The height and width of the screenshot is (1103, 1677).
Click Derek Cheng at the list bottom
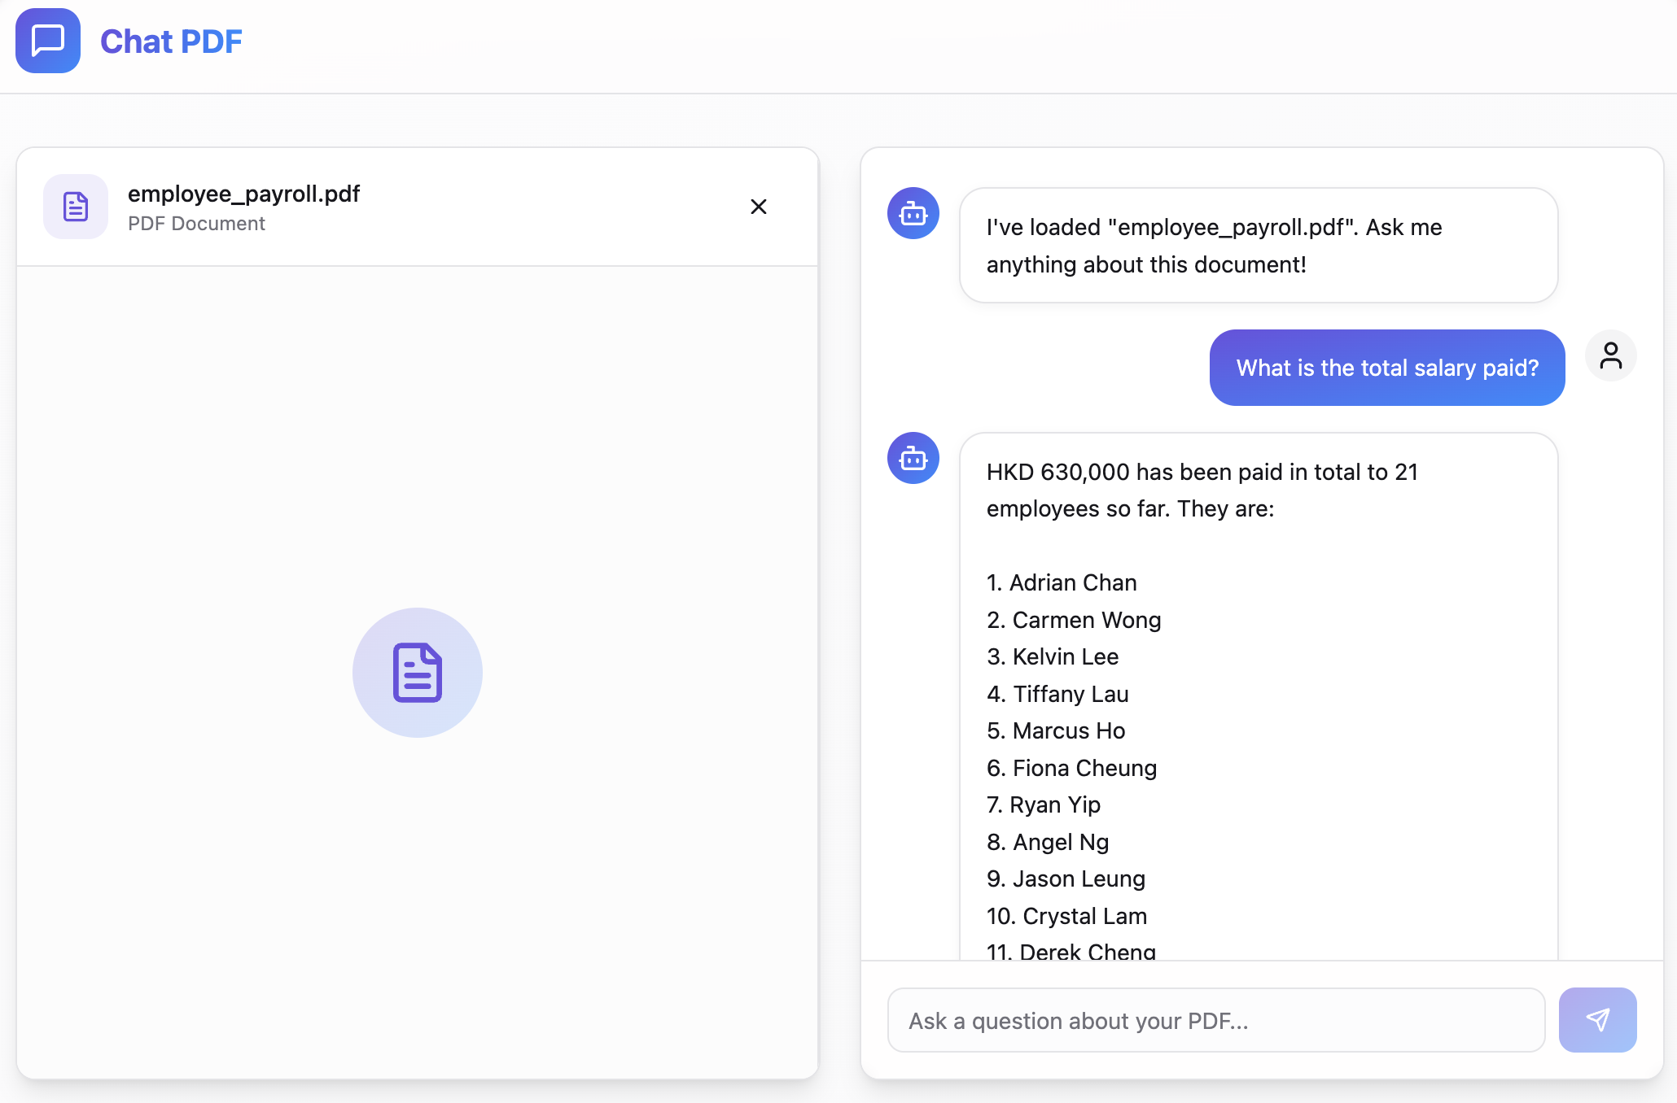(1070, 950)
